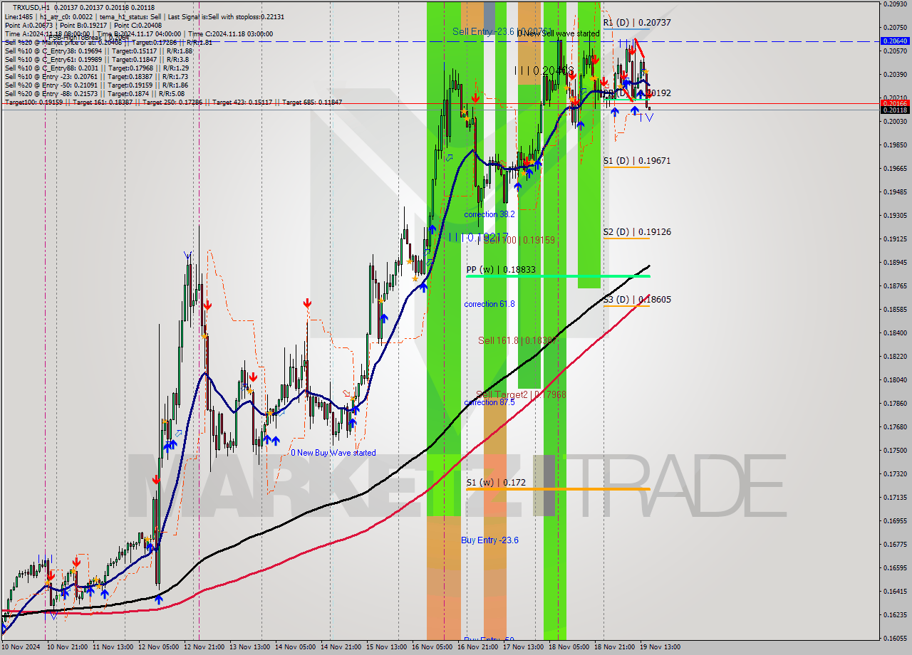Click the blue 0.20640 price axis tag
Image resolution: width=912 pixels, height=655 pixels.
pos(895,41)
